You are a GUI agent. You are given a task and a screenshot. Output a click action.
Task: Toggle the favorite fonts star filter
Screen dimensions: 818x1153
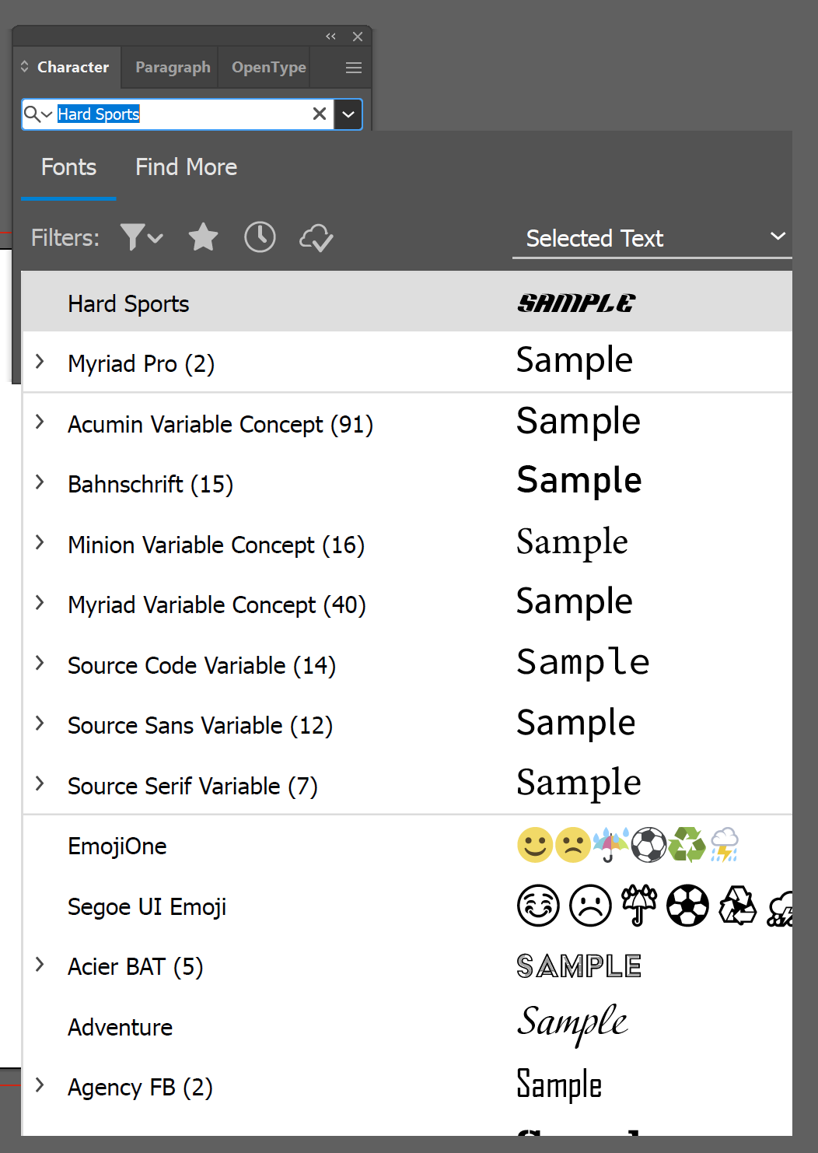click(x=203, y=237)
